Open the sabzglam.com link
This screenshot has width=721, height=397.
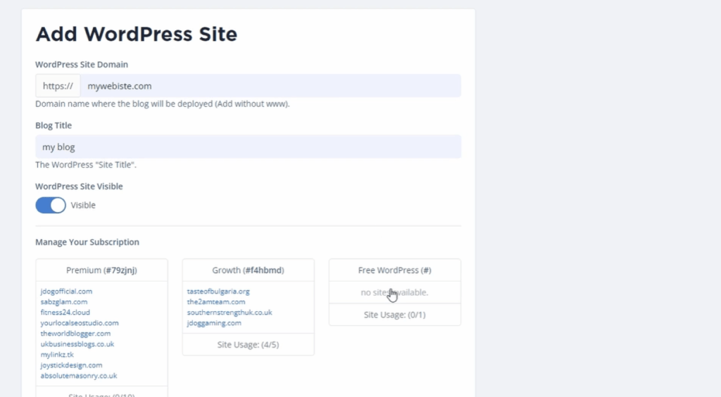[64, 302]
